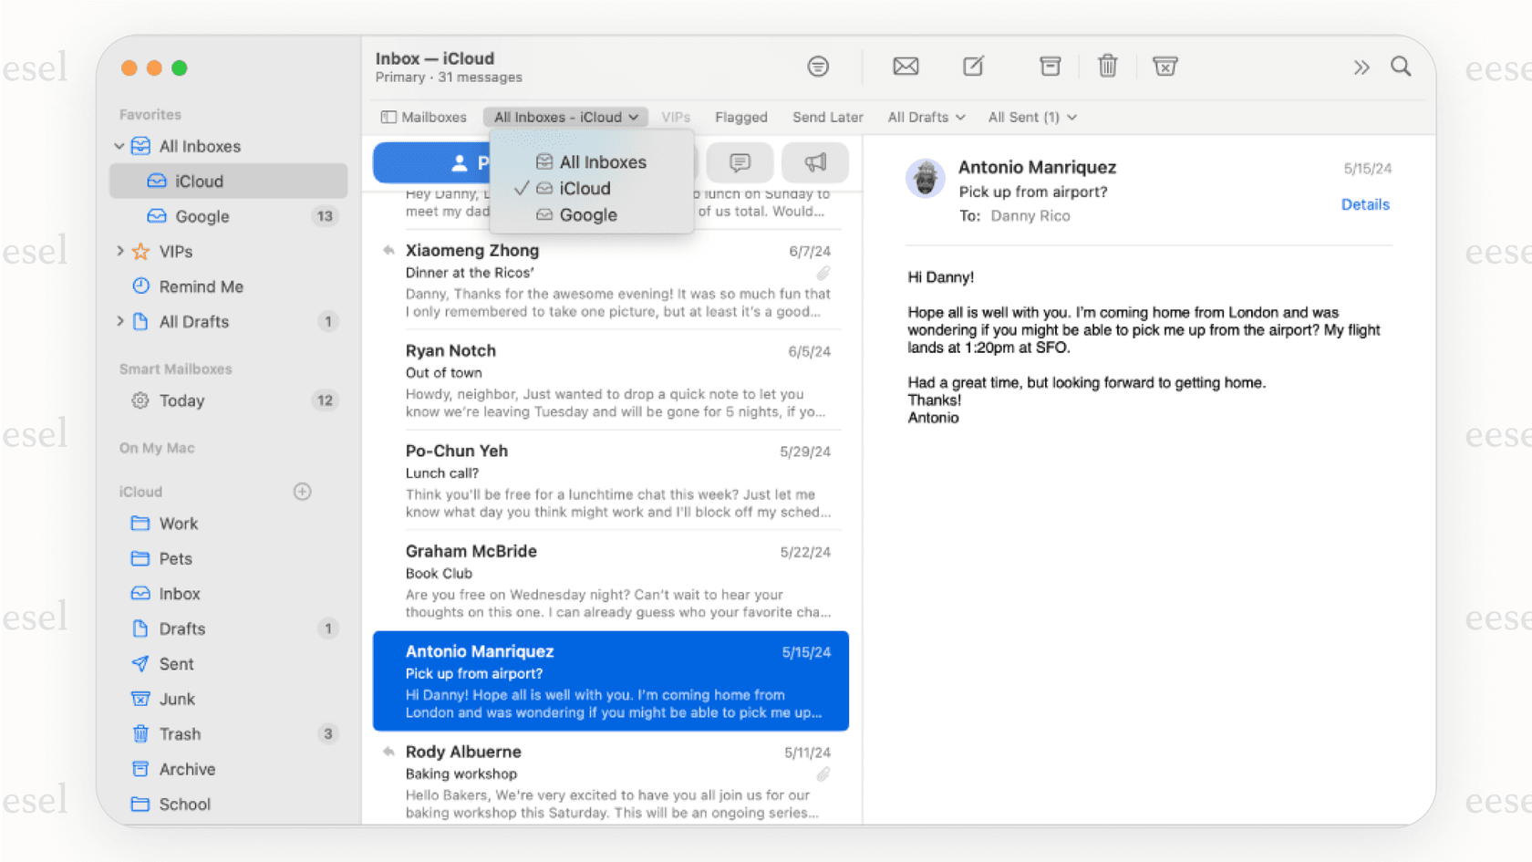Open the All Sent (1) dropdown

pyautogui.click(x=1031, y=117)
